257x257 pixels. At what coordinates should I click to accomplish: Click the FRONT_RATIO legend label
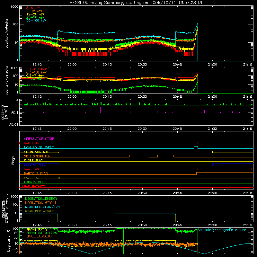[37, 230]
